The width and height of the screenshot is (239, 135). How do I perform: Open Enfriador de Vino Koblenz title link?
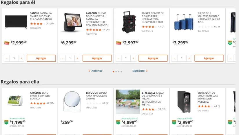208,97
